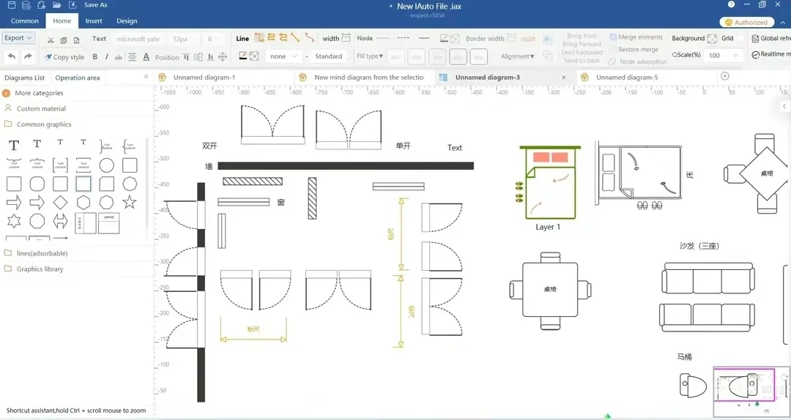Toggle Node adsorption option

[x=637, y=61]
